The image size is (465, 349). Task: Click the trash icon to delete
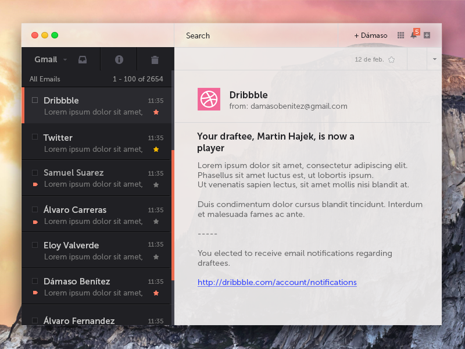(155, 60)
